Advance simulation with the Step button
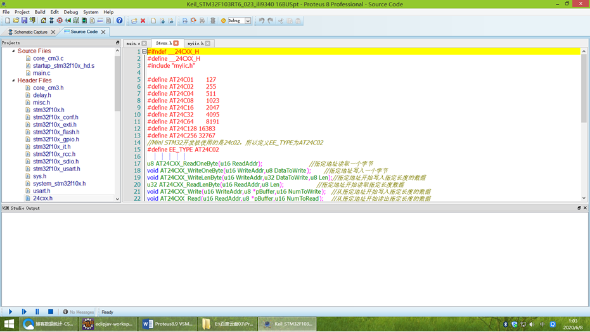590x332 pixels. (24, 312)
